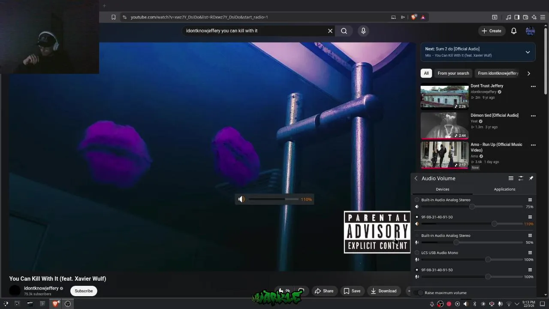This screenshot has width=549, height=309.
Task: Save video with the Save button
Action: pyautogui.click(x=352, y=291)
